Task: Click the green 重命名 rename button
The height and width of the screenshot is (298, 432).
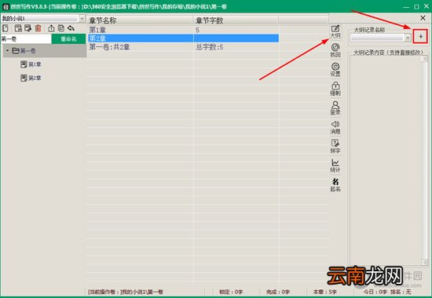Action: pos(68,38)
